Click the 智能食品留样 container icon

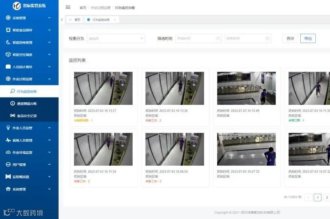8,30
